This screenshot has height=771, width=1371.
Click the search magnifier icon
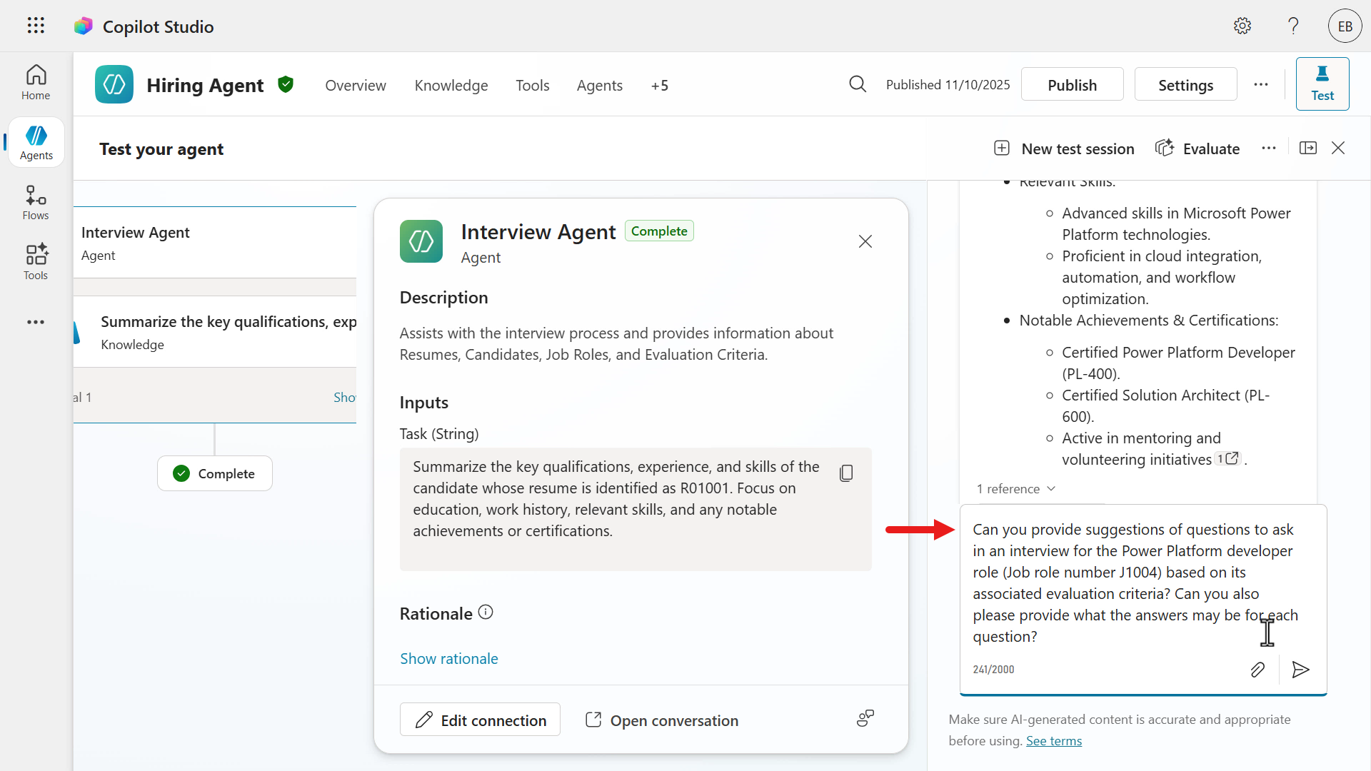pos(858,85)
